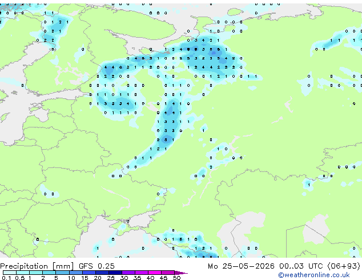This screenshot has width=362, height=280.
Task: Click the 'Precipitation [mm]' title text
Action: click(37, 266)
